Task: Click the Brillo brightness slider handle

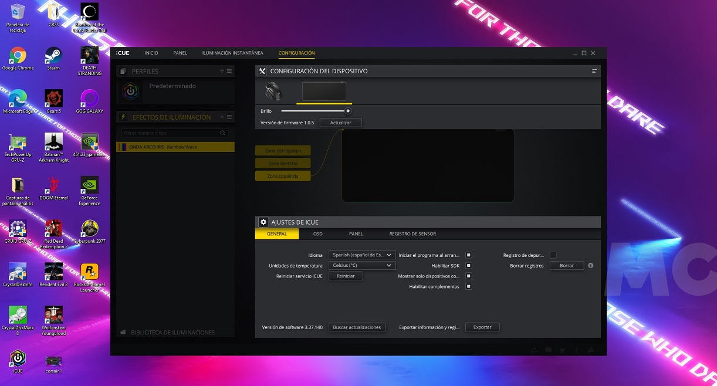Action: point(348,111)
